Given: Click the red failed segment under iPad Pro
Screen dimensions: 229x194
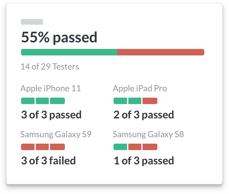Looking at the screenshot, I should (150, 101).
